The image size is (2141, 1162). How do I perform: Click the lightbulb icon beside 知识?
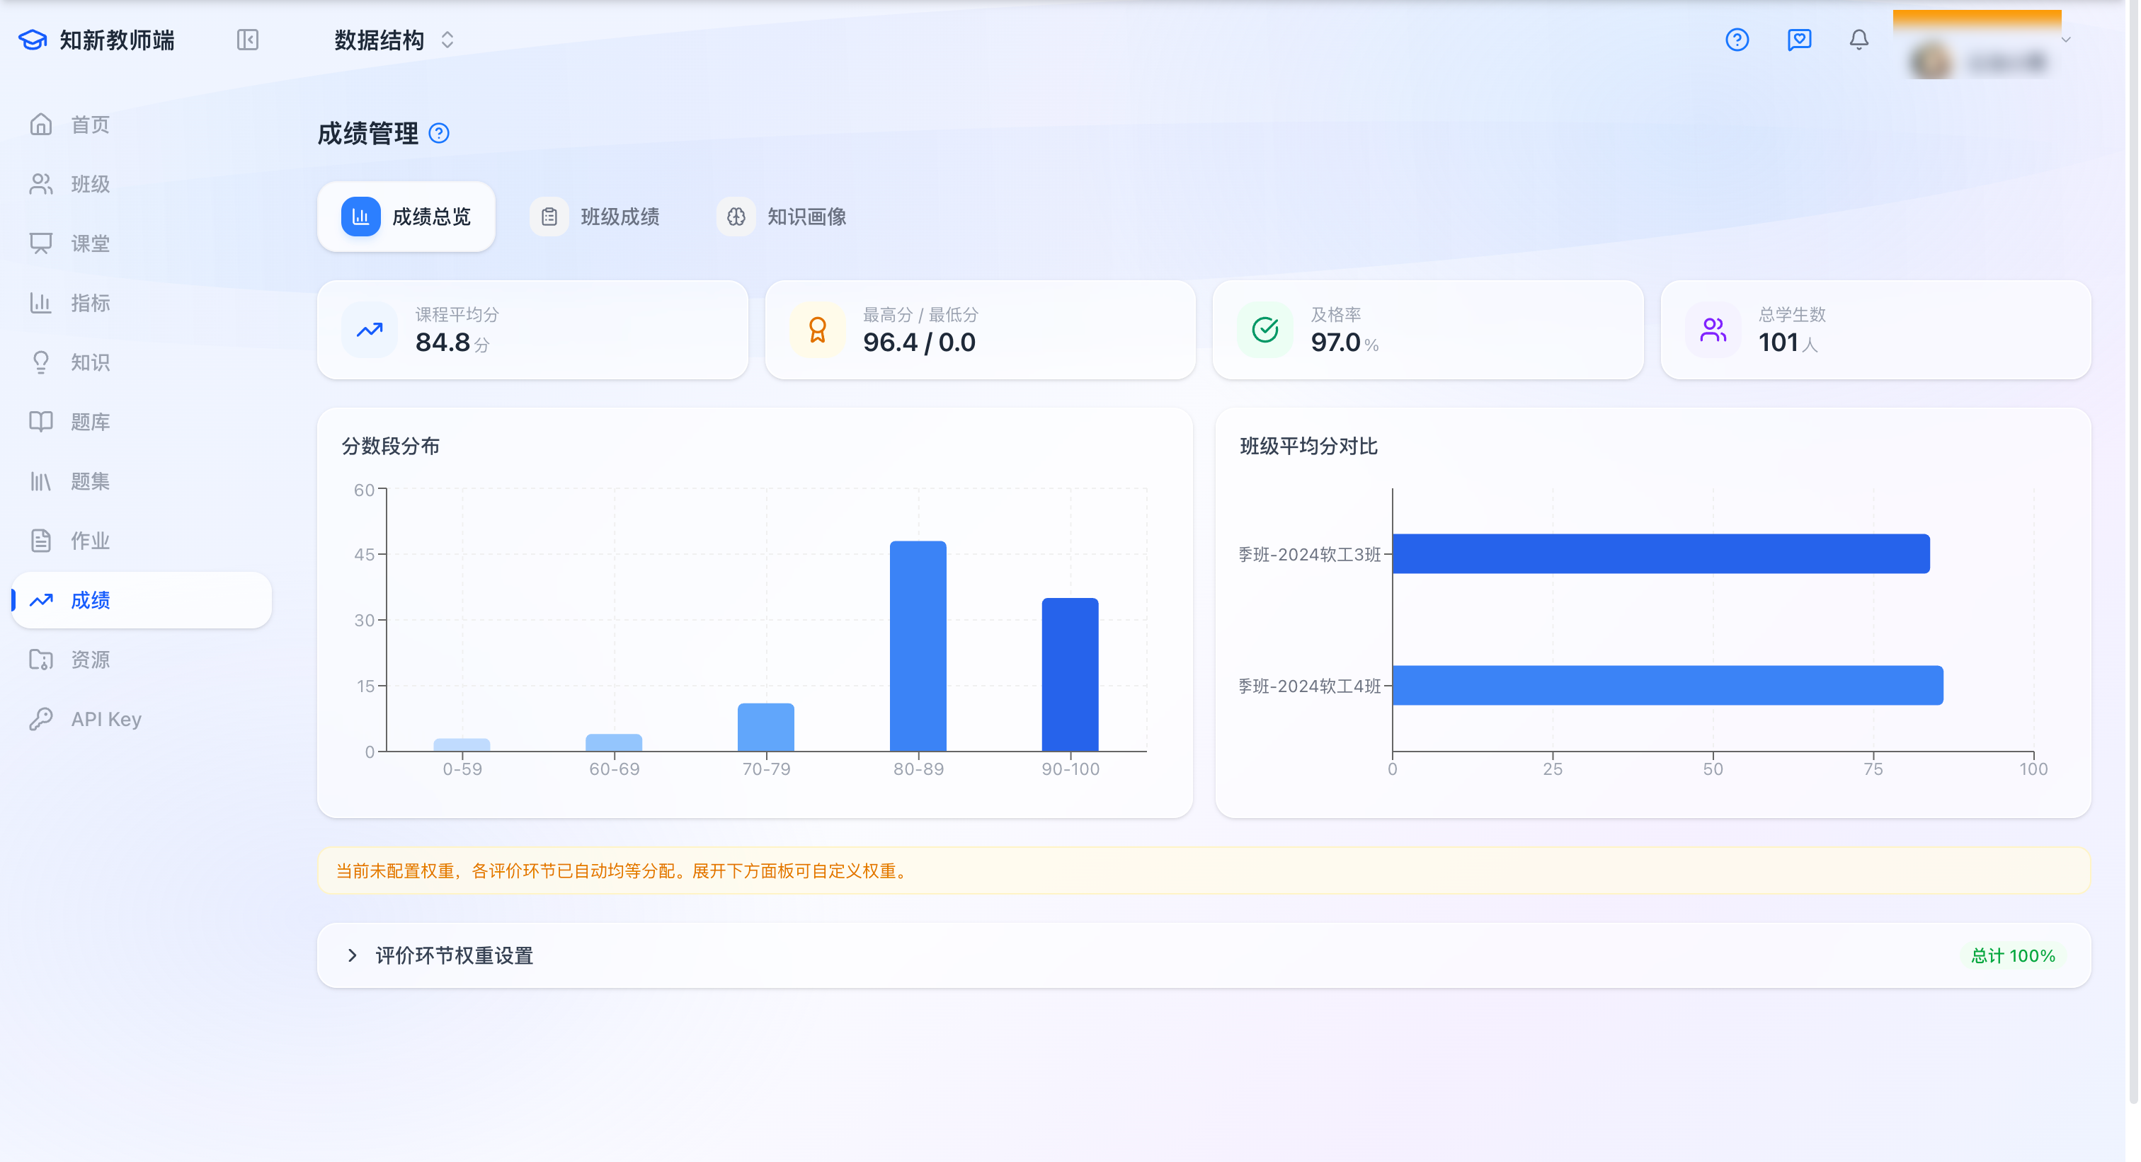click(x=41, y=362)
